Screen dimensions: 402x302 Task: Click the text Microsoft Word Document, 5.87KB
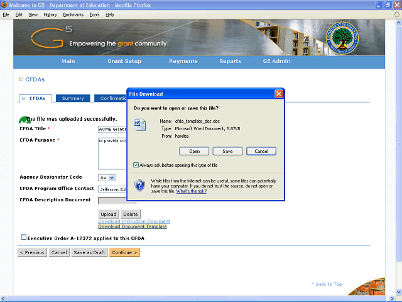[207, 128]
